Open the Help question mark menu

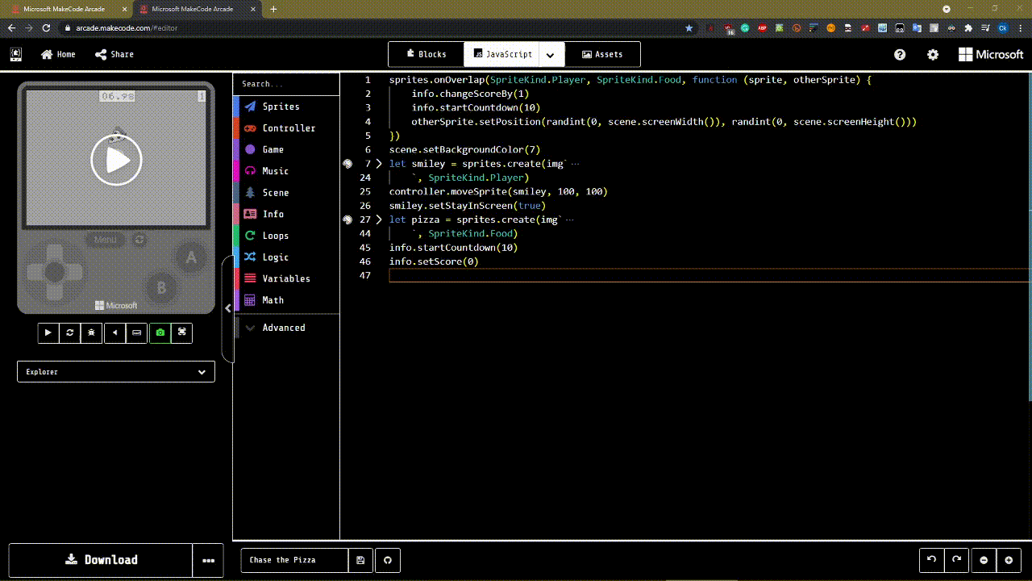(900, 55)
